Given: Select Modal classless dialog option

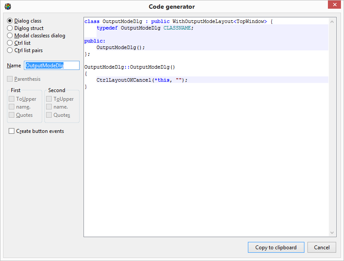Looking at the screenshot, I should pos(10,36).
